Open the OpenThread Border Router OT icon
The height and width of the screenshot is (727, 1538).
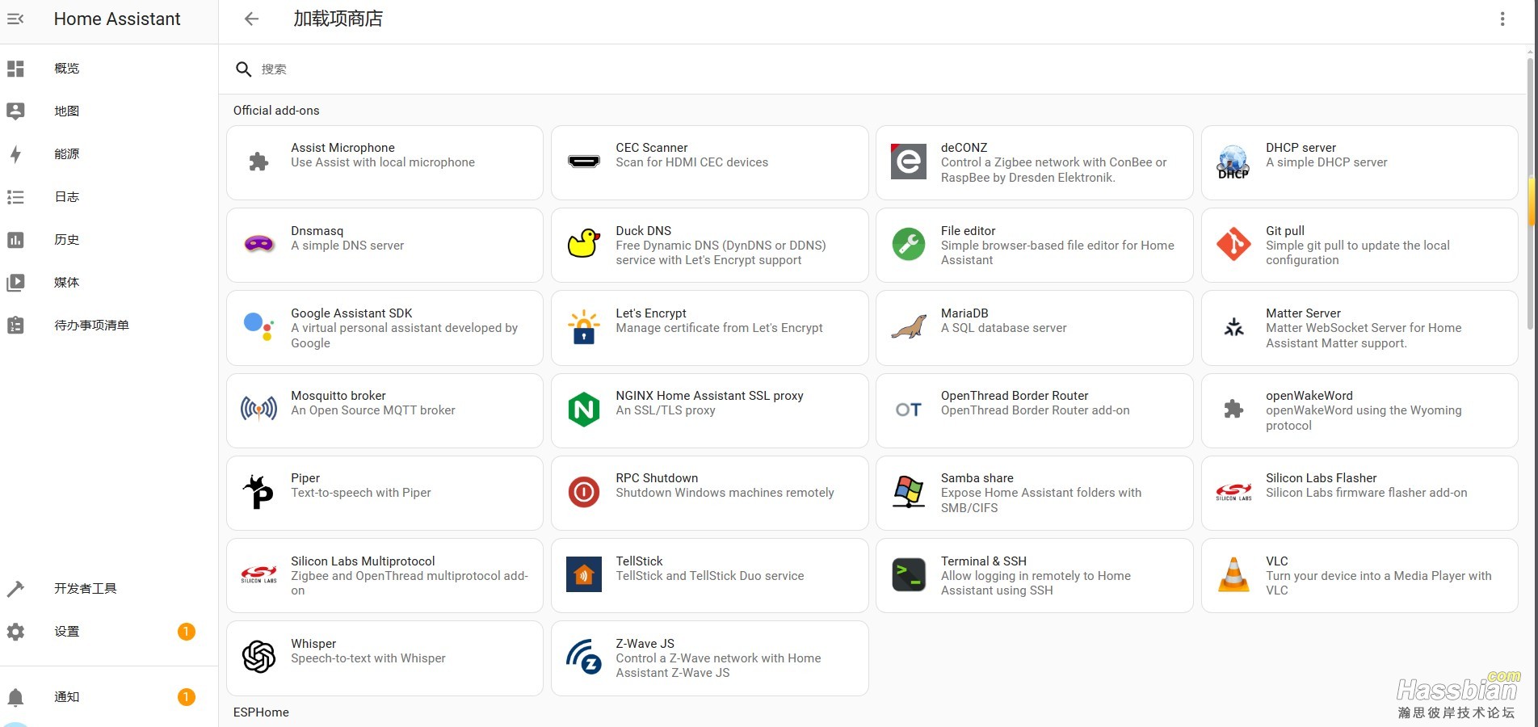[x=908, y=410]
